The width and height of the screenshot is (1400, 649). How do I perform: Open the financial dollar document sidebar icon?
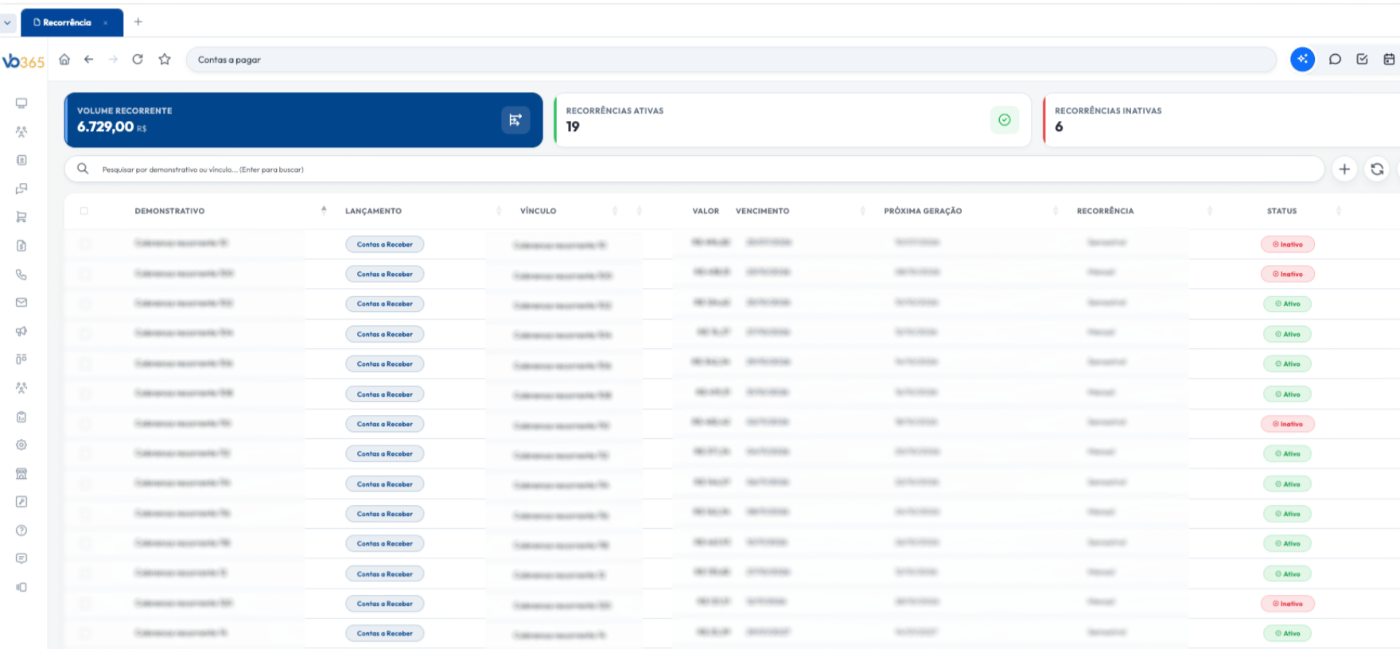pos(21,246)
